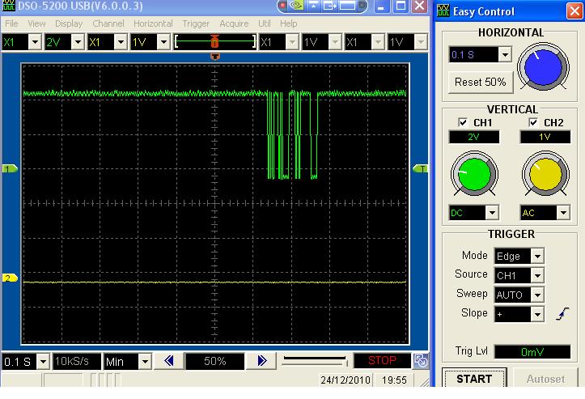Click the rising slope icon in Trigger panel
The image size is (585, 399).
562,314
